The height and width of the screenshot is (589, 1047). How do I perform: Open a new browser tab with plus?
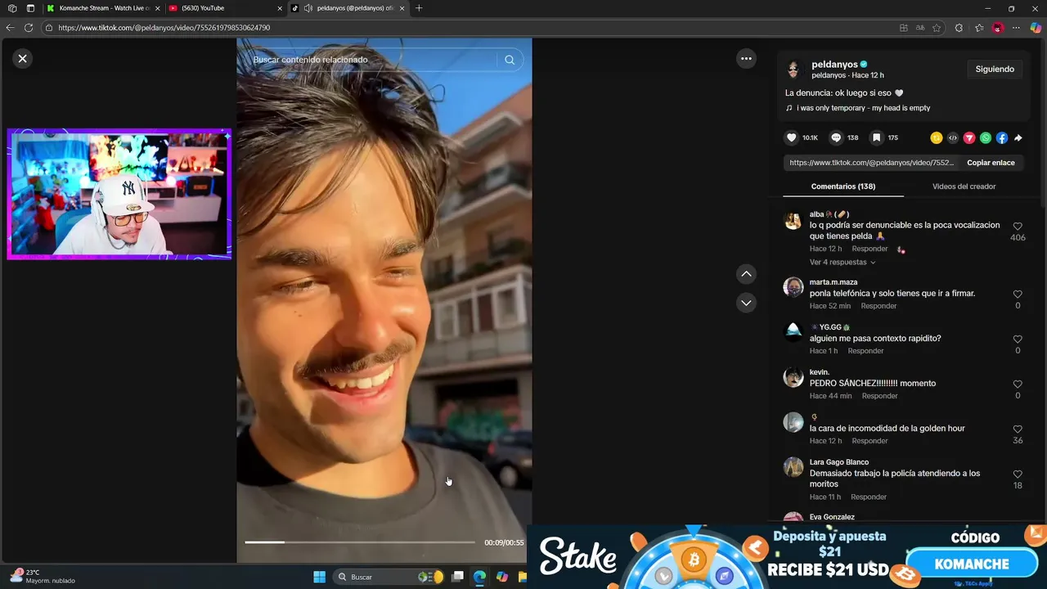click(419, 8)
